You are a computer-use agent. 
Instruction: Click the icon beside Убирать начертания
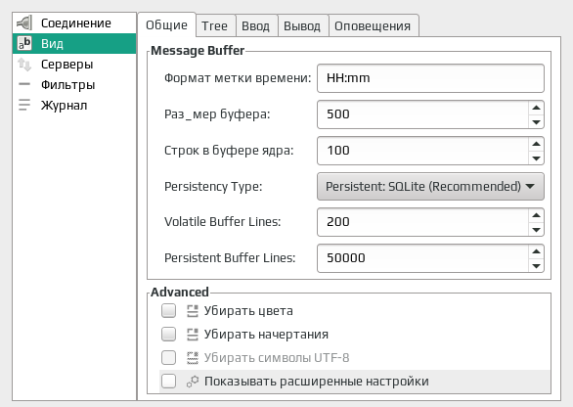pos(193,335)
